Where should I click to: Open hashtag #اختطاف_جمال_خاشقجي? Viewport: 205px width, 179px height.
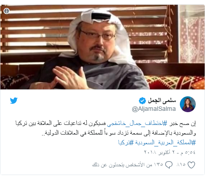pyautogui.click(x=135, y=124)
